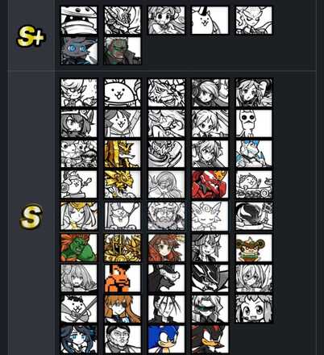Click the green Blanka character thumbnail

(x=79, y=248)
